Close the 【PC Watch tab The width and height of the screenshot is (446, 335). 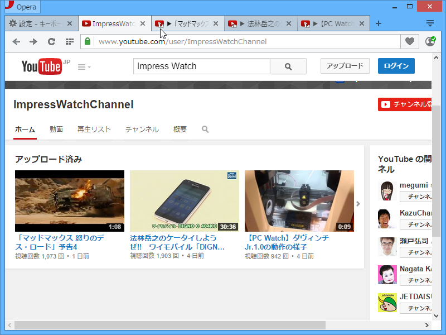tap(362, 23)
